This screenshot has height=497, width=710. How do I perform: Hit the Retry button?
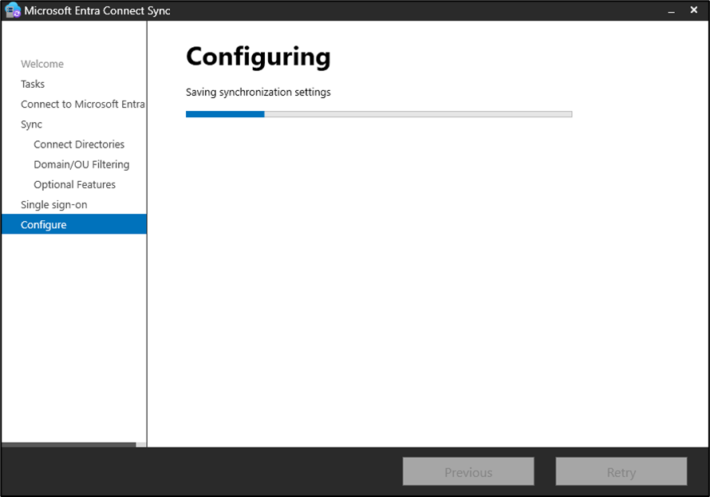(x=621, y=472)
